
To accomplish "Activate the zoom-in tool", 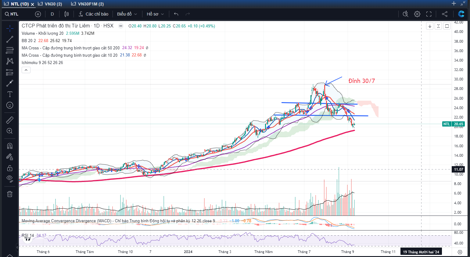I will [10, 131].
